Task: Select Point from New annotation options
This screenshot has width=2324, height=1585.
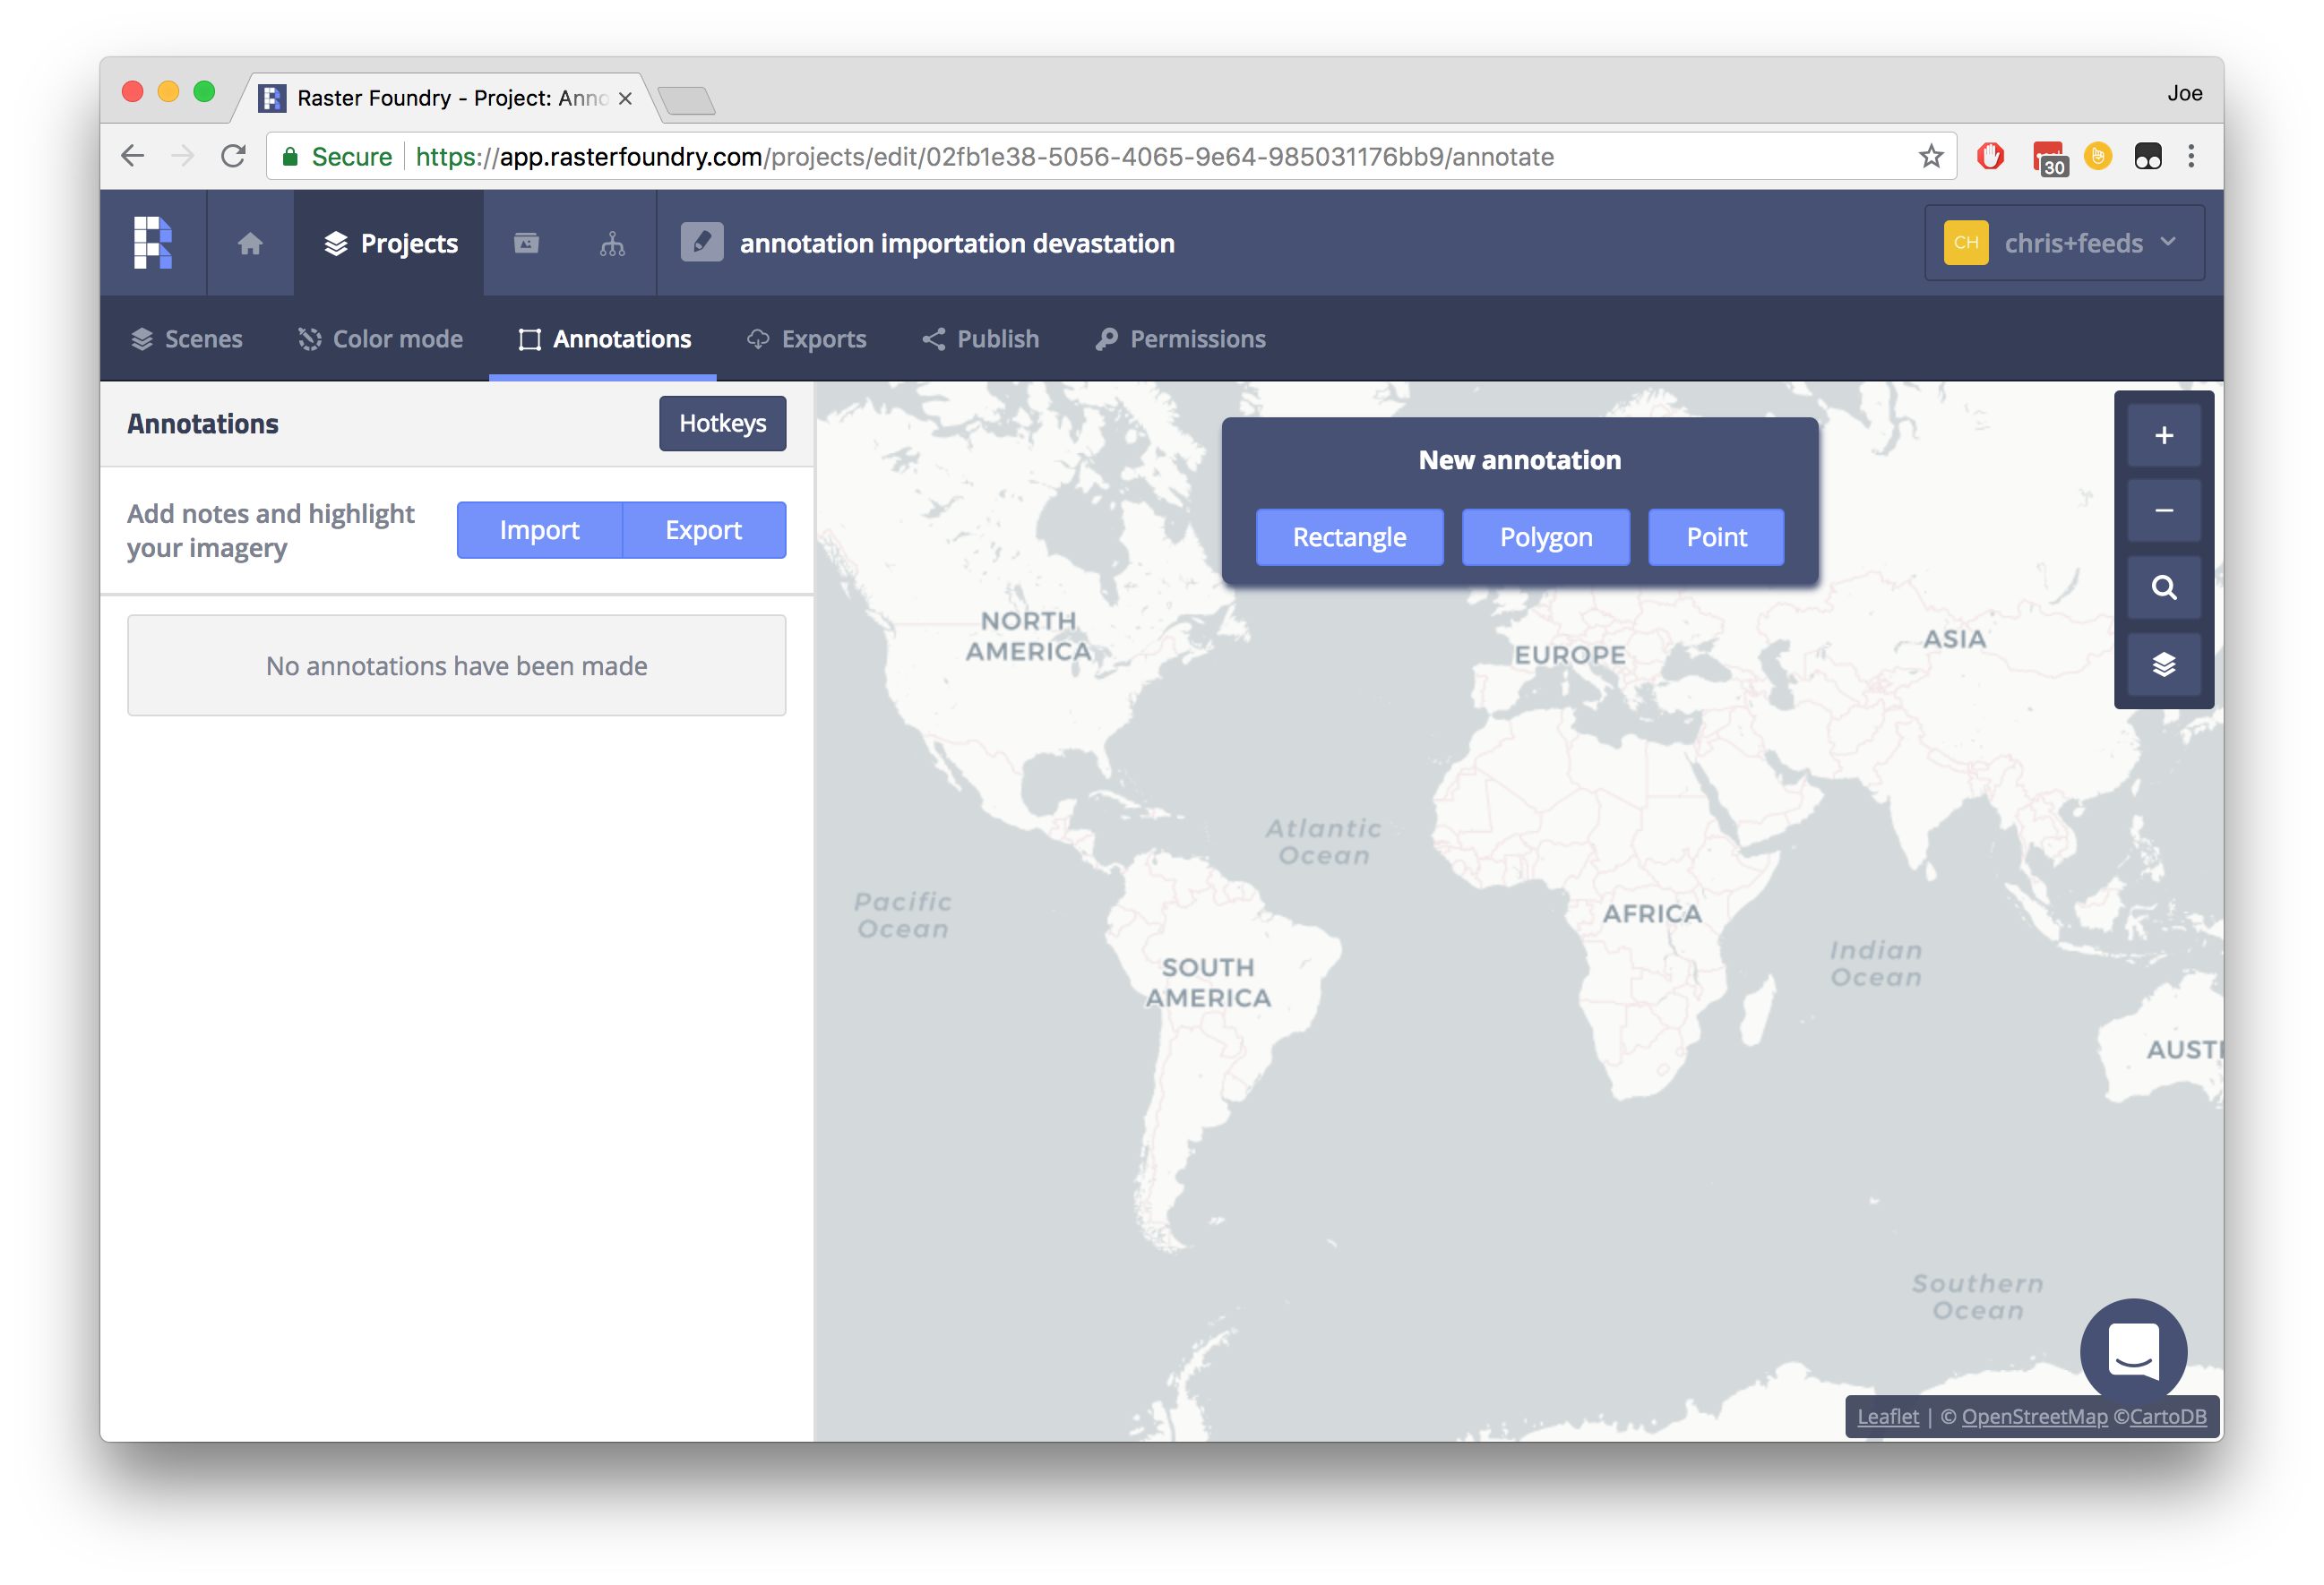Action: pyautogui.click(x=1715, y=536)
